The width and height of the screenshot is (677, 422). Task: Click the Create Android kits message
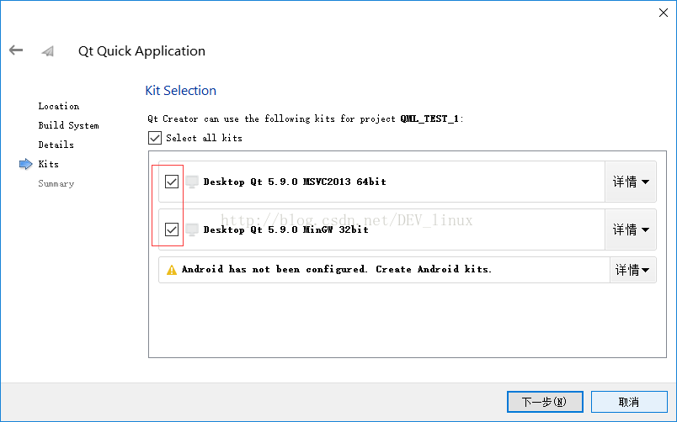tap(337, 270)
